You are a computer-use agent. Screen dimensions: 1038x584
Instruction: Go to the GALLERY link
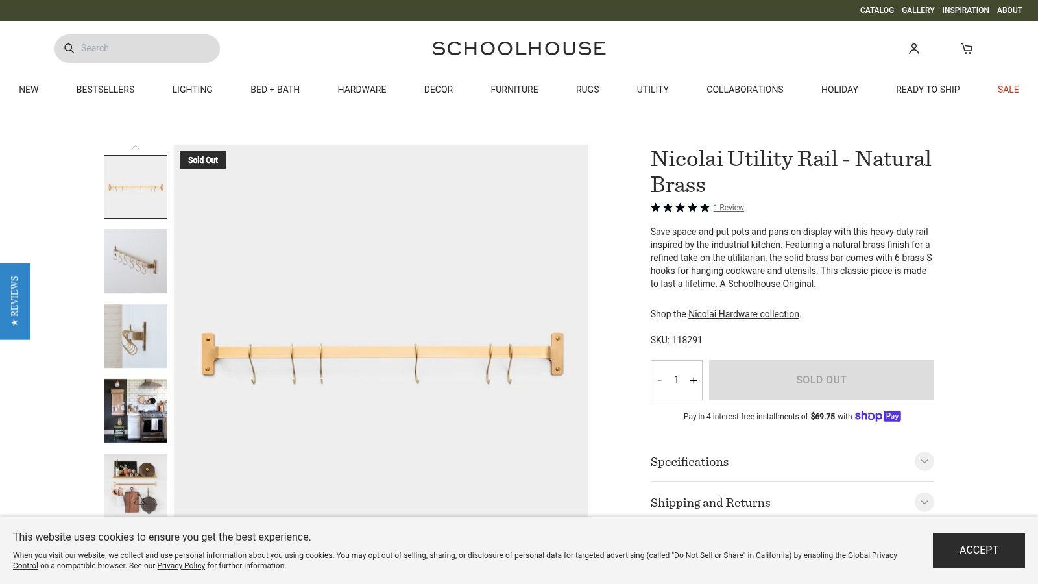[918, 10]
